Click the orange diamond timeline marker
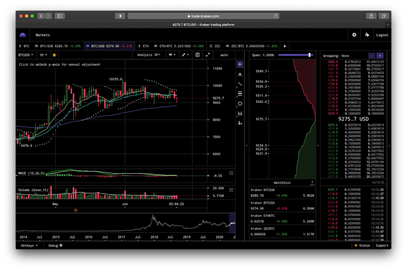 (x=76, y=210)
